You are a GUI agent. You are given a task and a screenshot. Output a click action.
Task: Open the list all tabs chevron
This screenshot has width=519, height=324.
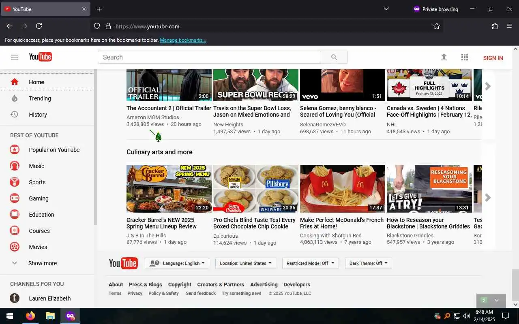pyautogui.click(x=386, y=9)
